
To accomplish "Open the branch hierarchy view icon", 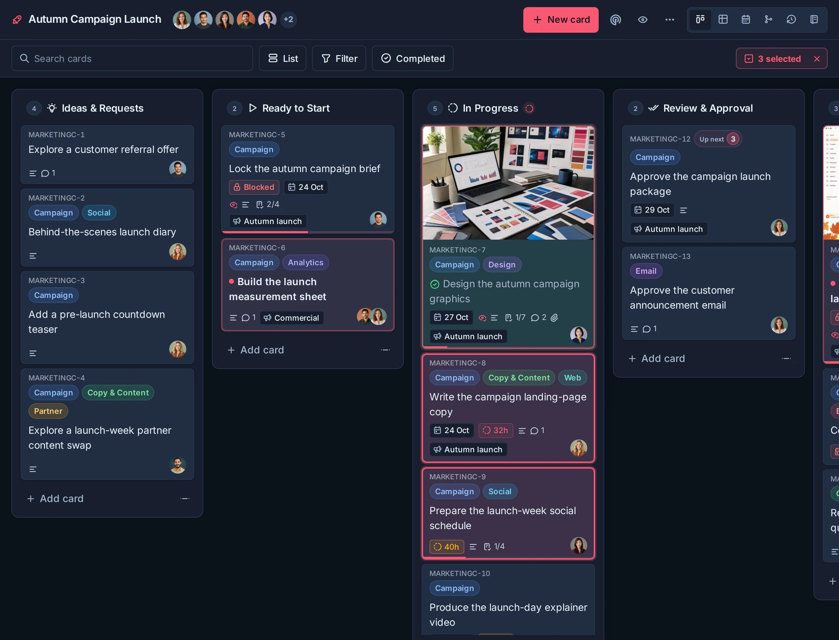I will click(x=769, y=20).
